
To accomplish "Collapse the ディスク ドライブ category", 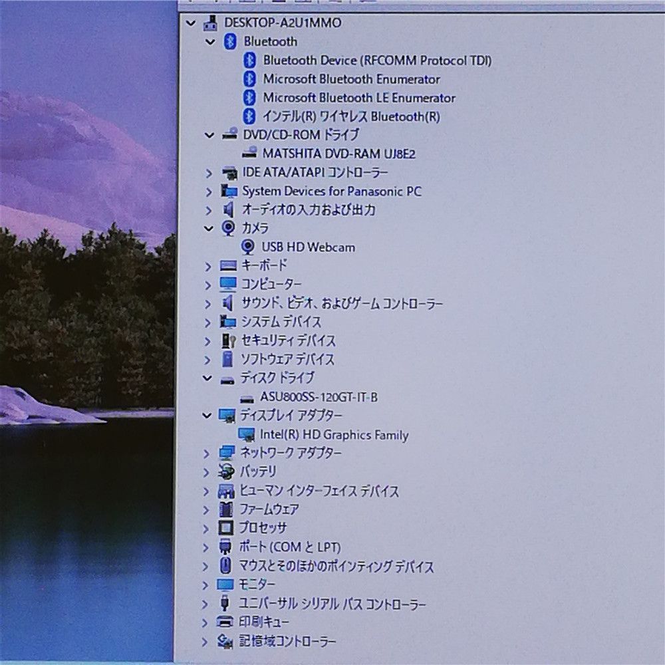I will pyautogui.click(x=207, y=378).
